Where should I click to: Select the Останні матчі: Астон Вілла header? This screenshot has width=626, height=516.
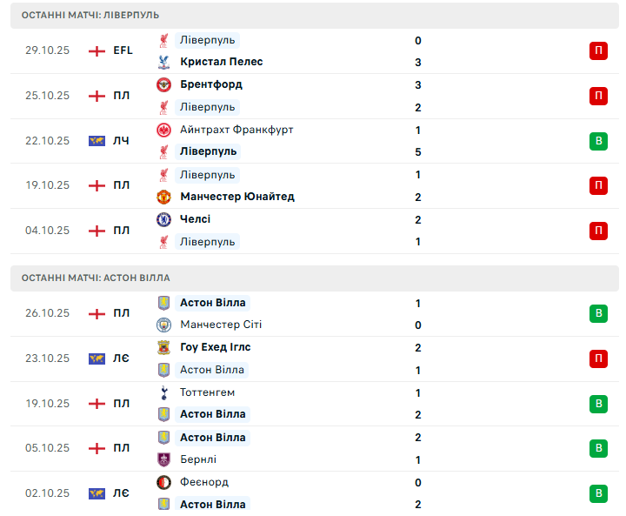pos(96,278)
